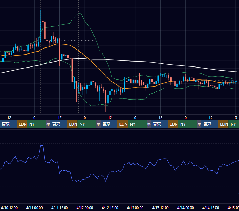Click the 4/12 00:00 date label

(85, 207)
